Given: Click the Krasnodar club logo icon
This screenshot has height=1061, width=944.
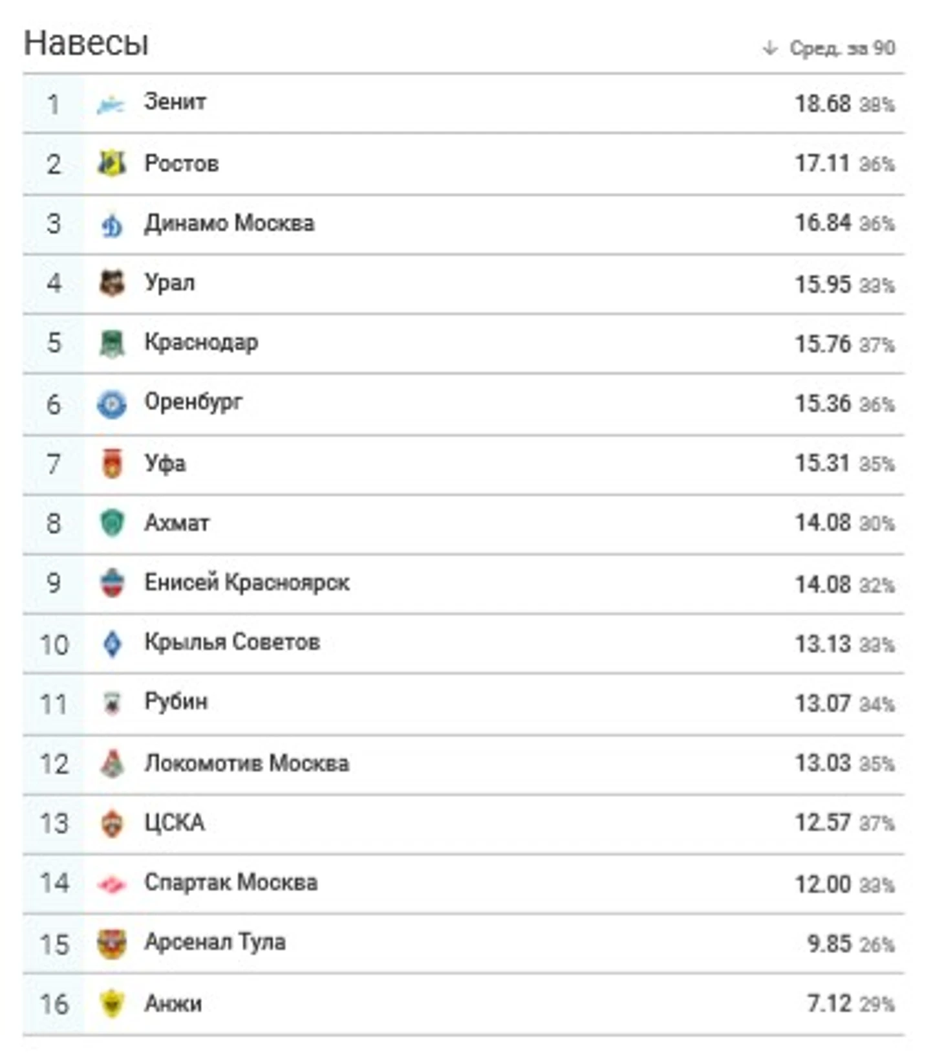Looking at the screenshot, I should 111,344.
